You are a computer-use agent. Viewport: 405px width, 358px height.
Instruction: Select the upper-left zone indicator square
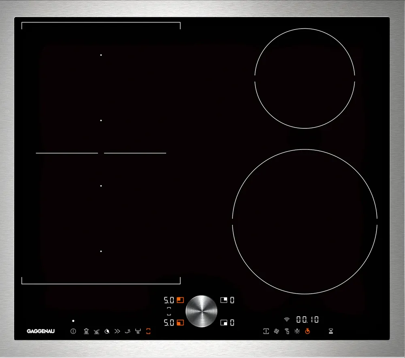pos(180,300)
